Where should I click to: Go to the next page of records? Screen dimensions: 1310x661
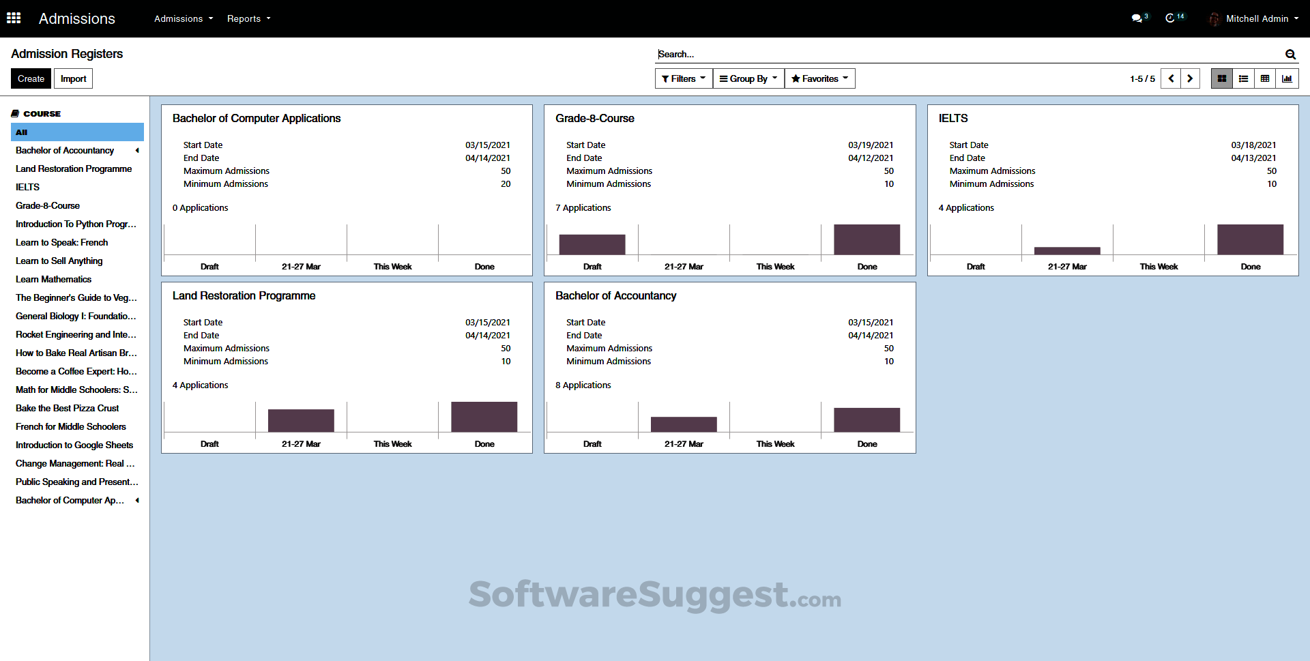tap(1190, 78)
